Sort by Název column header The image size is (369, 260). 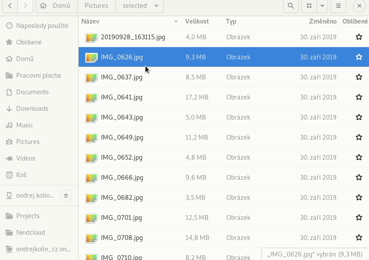tap(130, 21)
